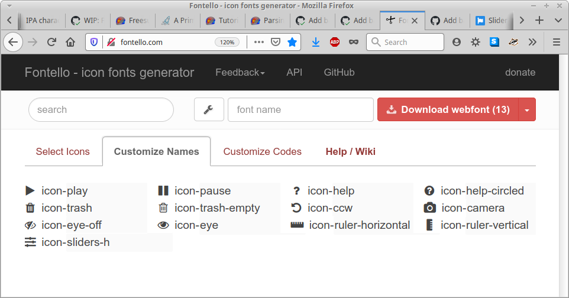Click the trash can icon beside icon-trash
Viewport: 569px width, 298px height.
point(30,208)
